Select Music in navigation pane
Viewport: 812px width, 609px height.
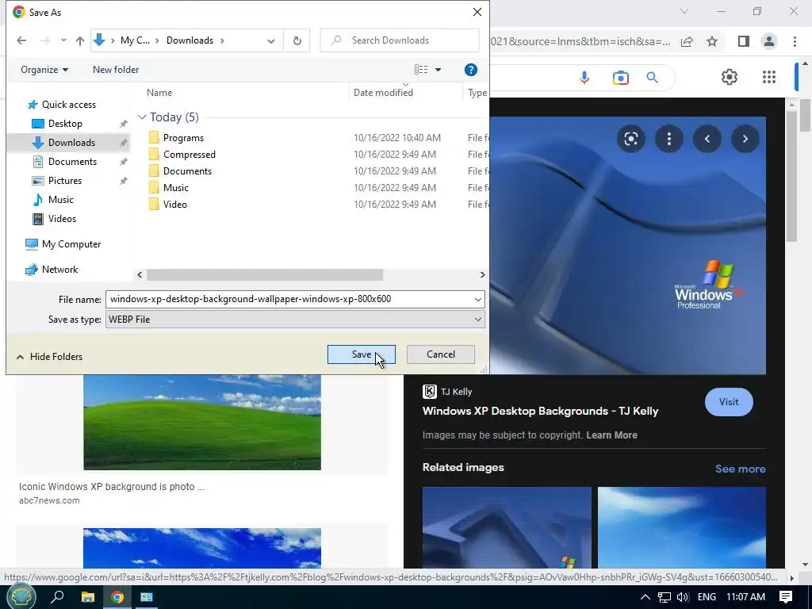pos(60,199)
